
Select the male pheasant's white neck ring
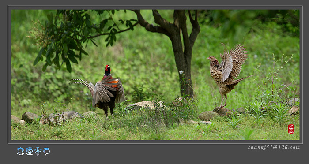pos(108,75)
